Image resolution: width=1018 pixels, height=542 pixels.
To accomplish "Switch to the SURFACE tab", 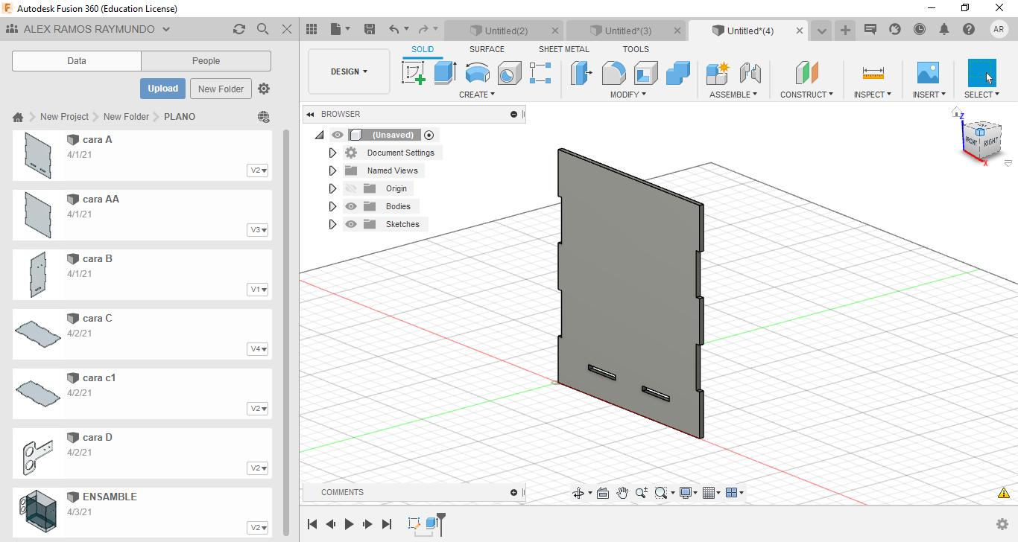I will click(487, 49).
